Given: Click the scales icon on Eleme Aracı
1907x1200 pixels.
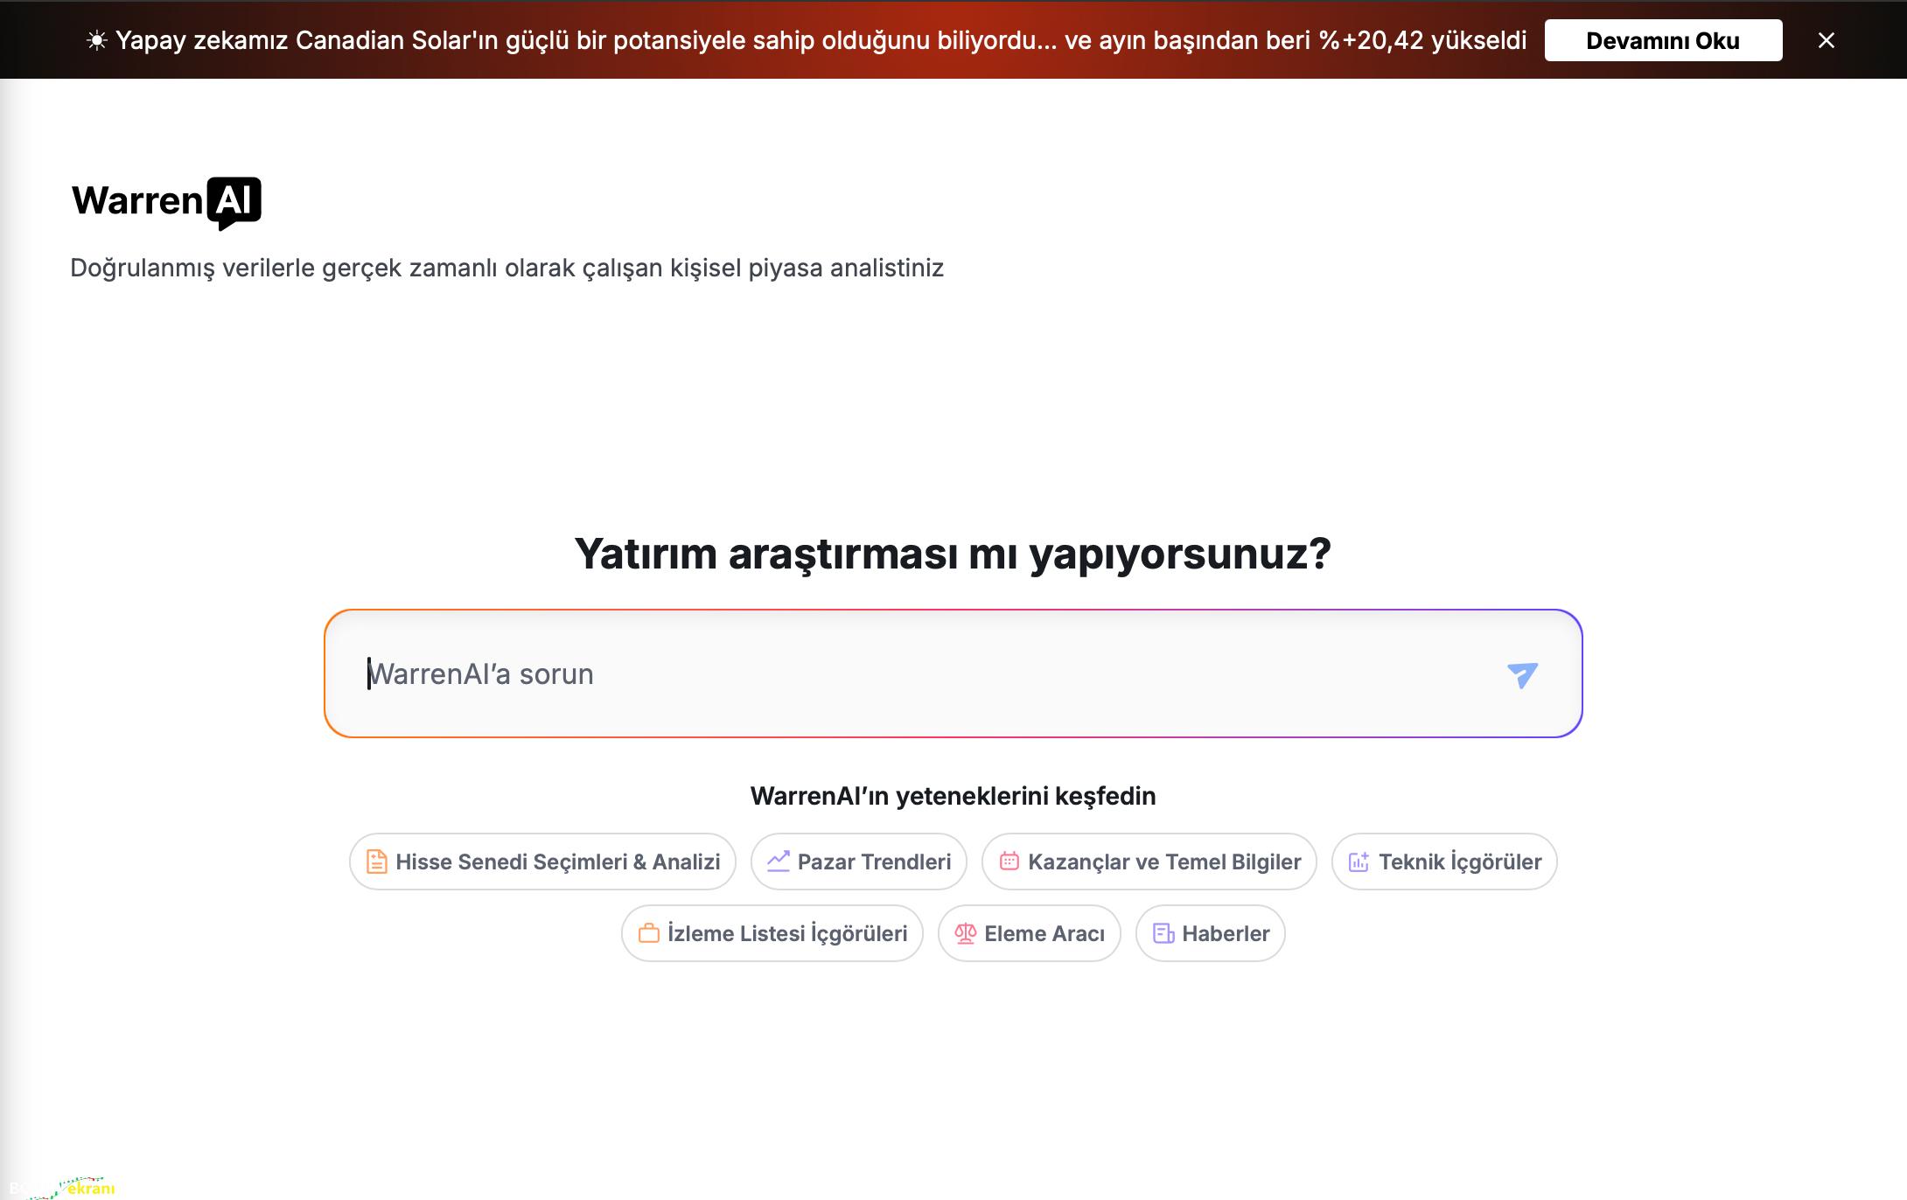Looking at the screenshot, I should pyautogui.click(x=965, y=933).
